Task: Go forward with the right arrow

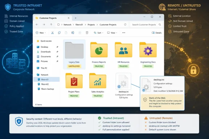Action: pyautogui.click(x=44, y=25)
